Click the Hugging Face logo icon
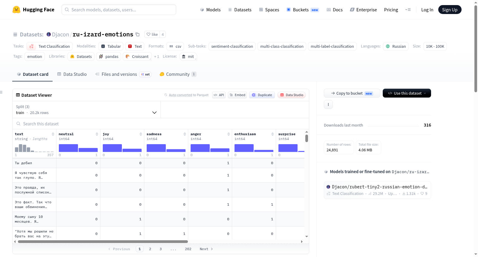Viewport: 478px width, 257px height. pyautogui.click(x=16, y=10)
